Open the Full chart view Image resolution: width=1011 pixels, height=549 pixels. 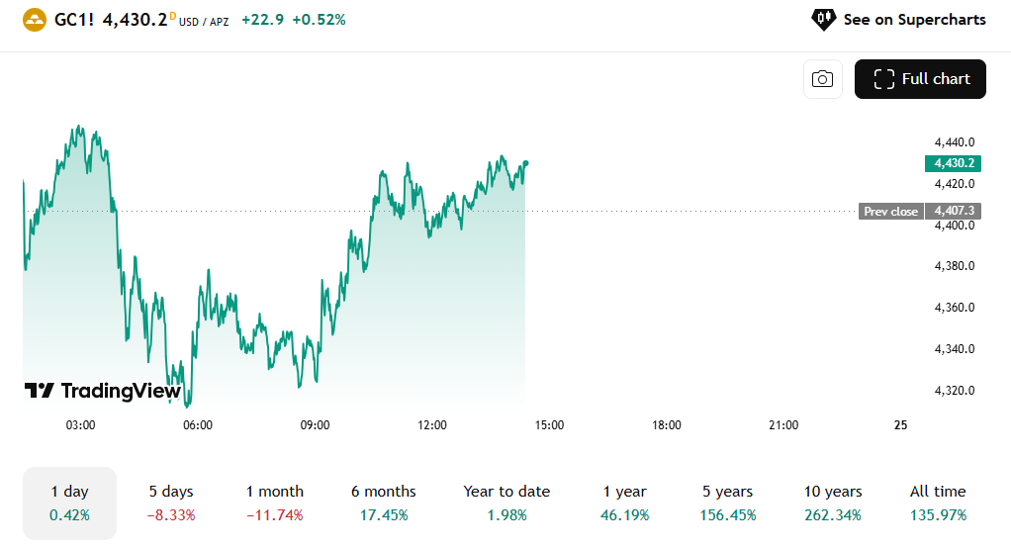(920, 79)
